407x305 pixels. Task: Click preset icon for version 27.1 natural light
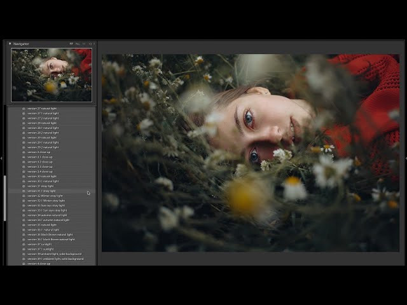pyautogui.click(x=24, y=113)
